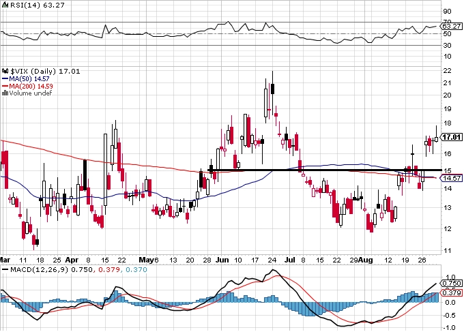Select the RSI value label 63.27
Image resolution: width=464 pixels, height=332 pixels.
(x=451, y=27)
